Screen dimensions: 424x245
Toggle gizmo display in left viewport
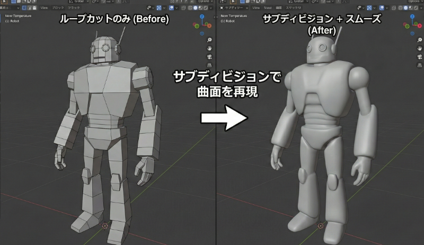158,8
